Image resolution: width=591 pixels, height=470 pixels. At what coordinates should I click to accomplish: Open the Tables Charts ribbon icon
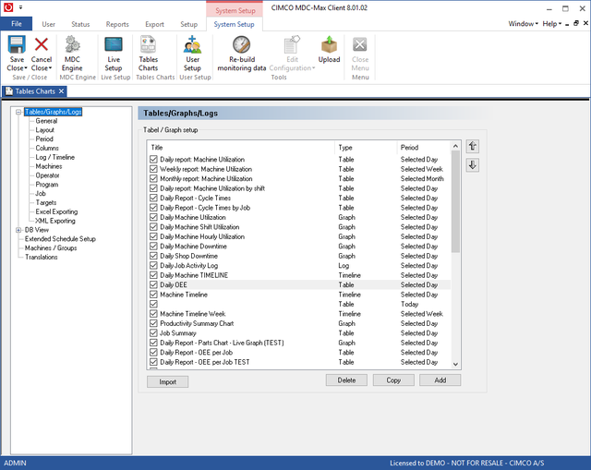click(x=148, y=44)
